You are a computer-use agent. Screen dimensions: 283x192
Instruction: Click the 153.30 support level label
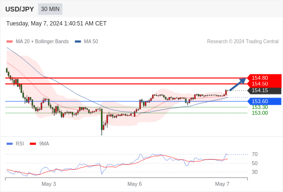click(x=259, y=108)
